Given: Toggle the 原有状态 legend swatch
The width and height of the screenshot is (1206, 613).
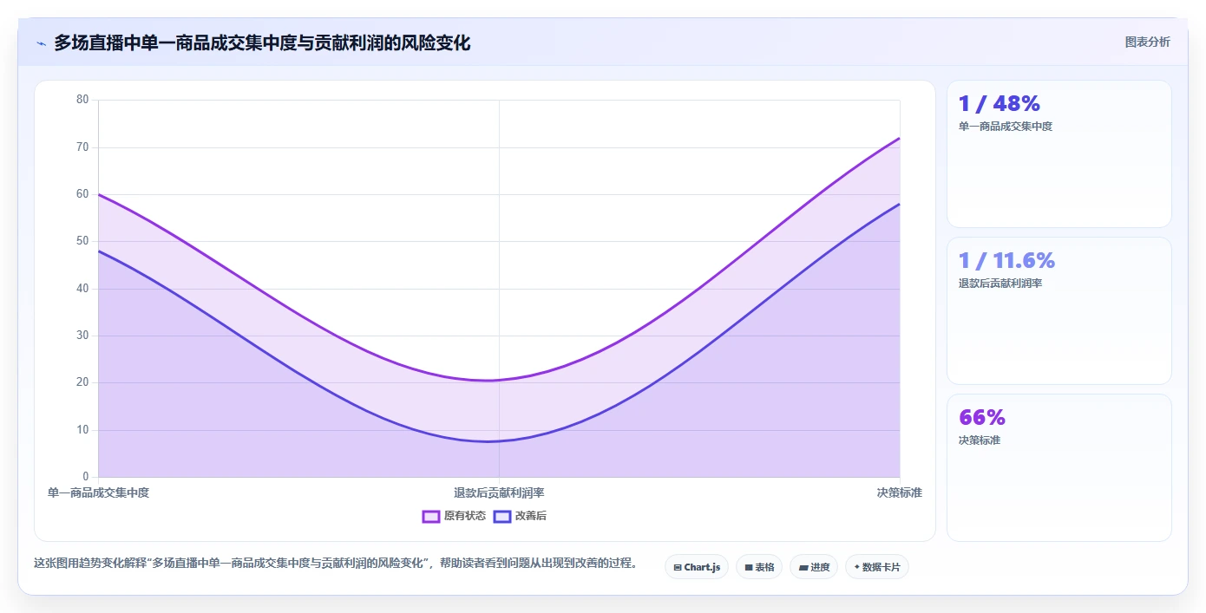Looking at the screenshot, I should point(431,516).
